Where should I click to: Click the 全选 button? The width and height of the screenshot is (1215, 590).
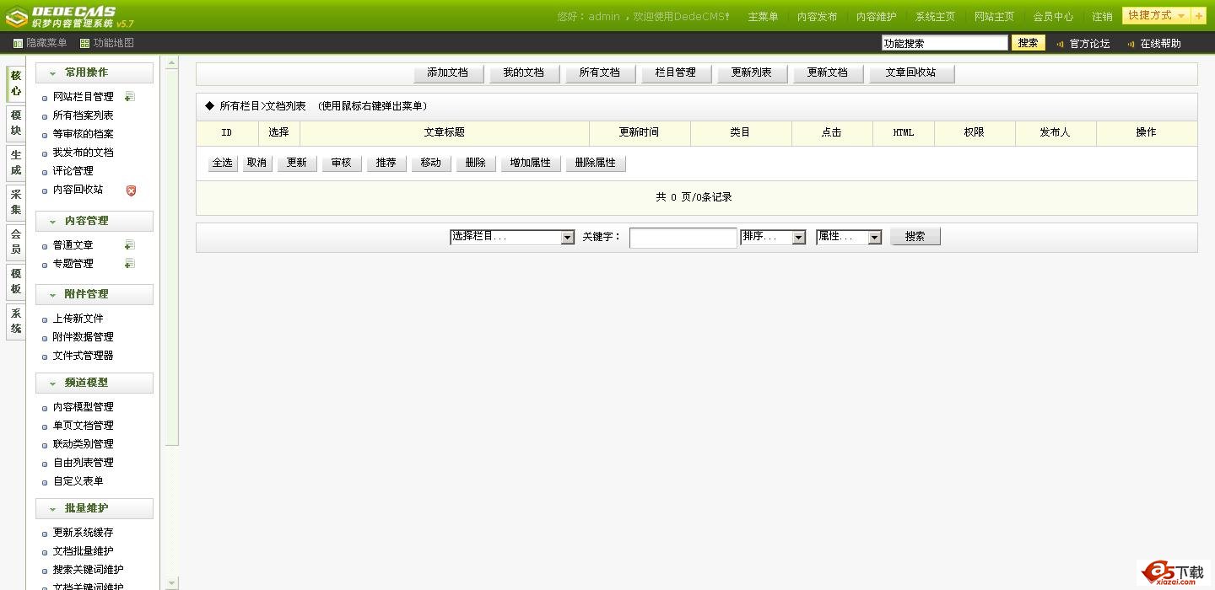click(223, 164)
